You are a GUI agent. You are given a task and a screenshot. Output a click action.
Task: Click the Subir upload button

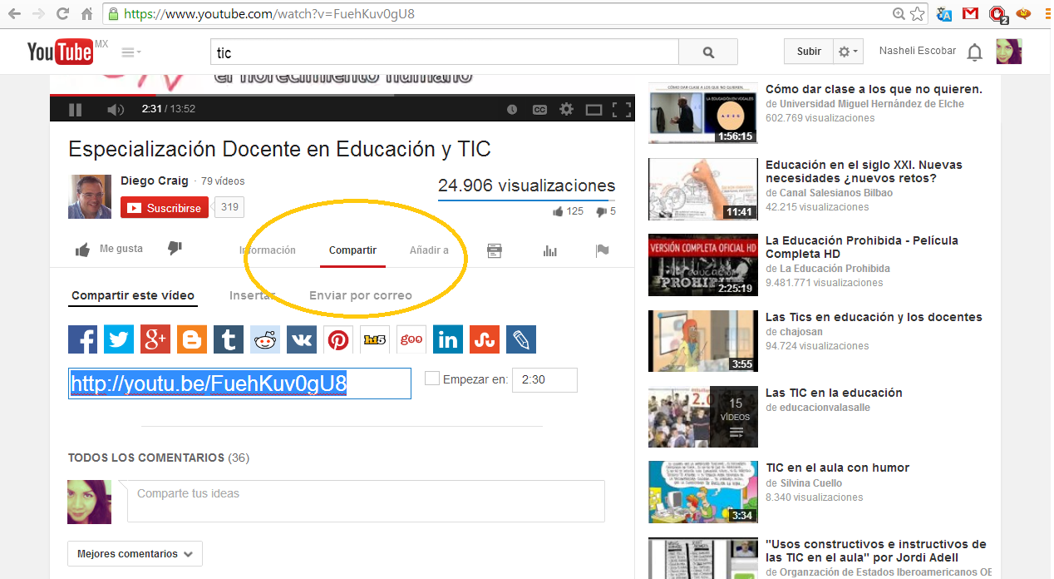pos(808,52)
